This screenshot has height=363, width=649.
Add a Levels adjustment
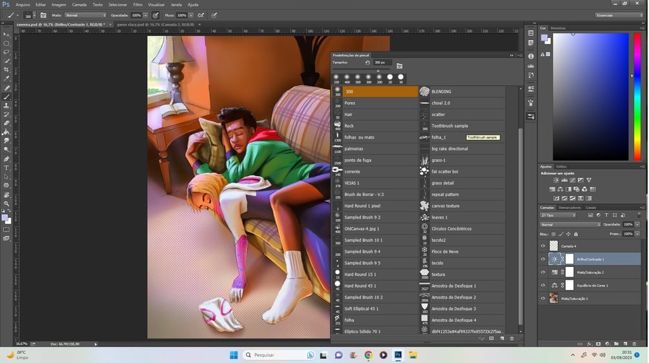click(x=564, y=181)
